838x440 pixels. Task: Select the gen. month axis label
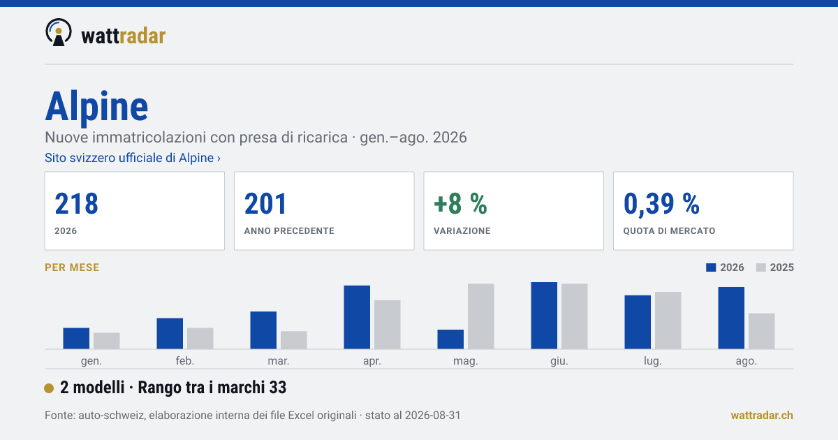click(x=91, y=361)
